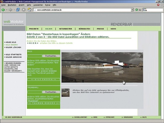This screenshot has width=164, height=123.
Task: Click the BILDER LÖSCHEN sidebar link
Action: click(13, 47)
